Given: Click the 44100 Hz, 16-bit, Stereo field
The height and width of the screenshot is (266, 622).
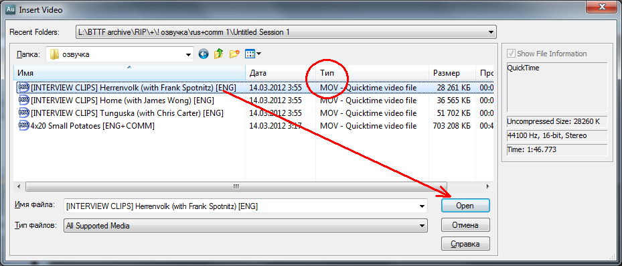Looking at the screenshot, I should point(557,136).
